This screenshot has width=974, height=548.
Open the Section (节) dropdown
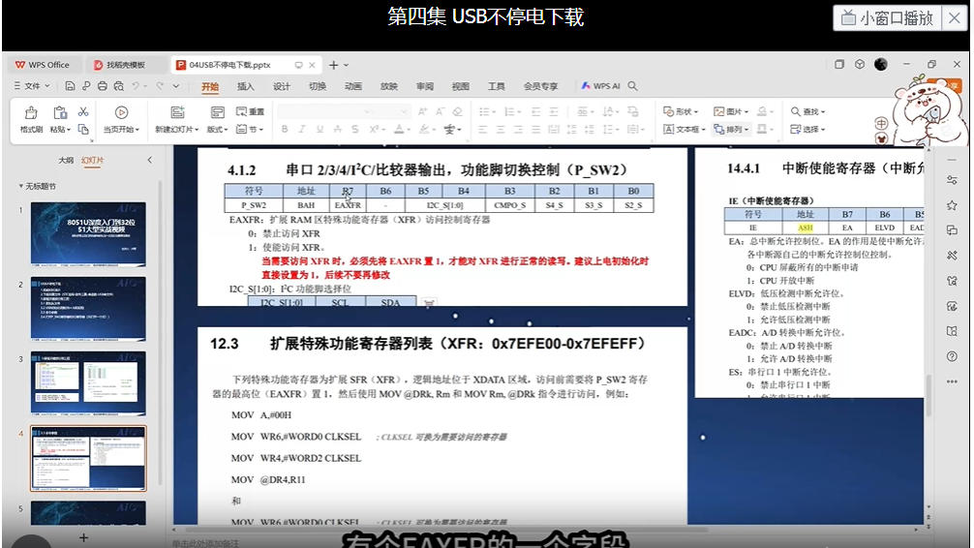click(251, 129)
